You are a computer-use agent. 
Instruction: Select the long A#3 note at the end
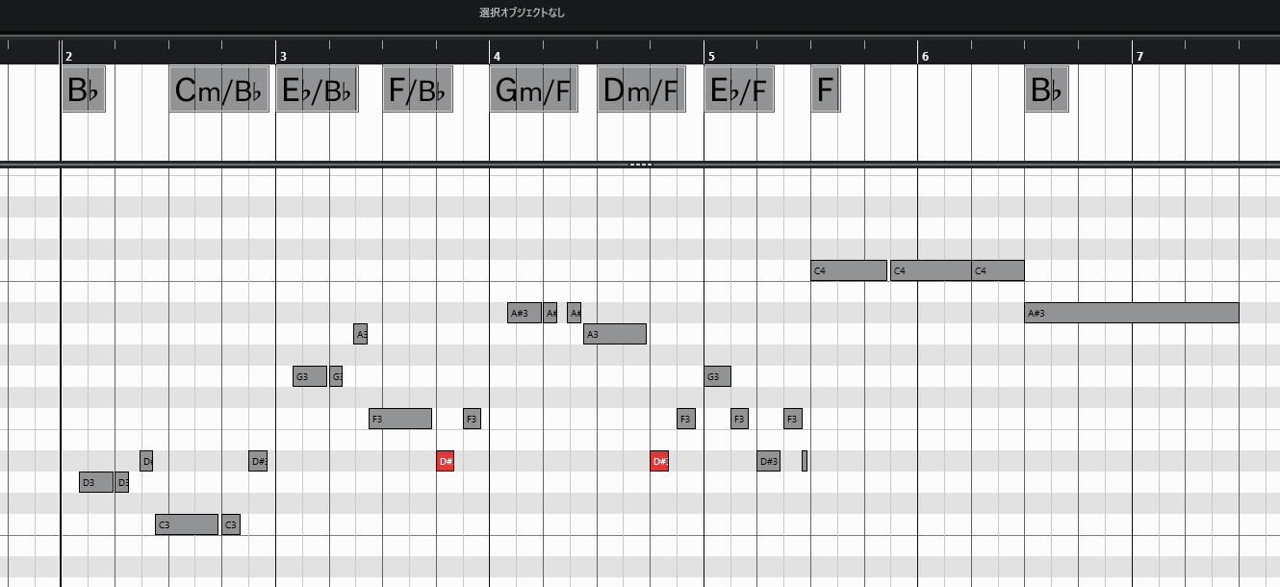[1131, 313]
